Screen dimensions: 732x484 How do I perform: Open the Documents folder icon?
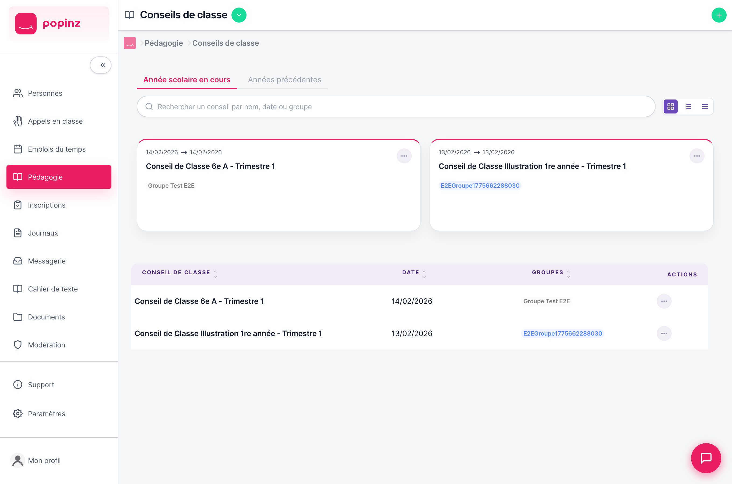click(17, 317)
